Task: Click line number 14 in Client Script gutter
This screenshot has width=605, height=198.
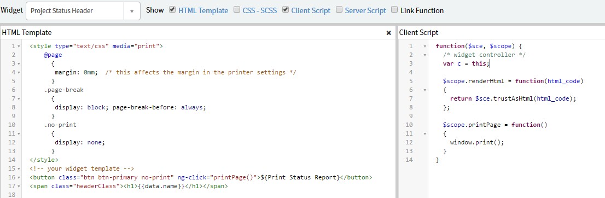Action: coord(410,159)
